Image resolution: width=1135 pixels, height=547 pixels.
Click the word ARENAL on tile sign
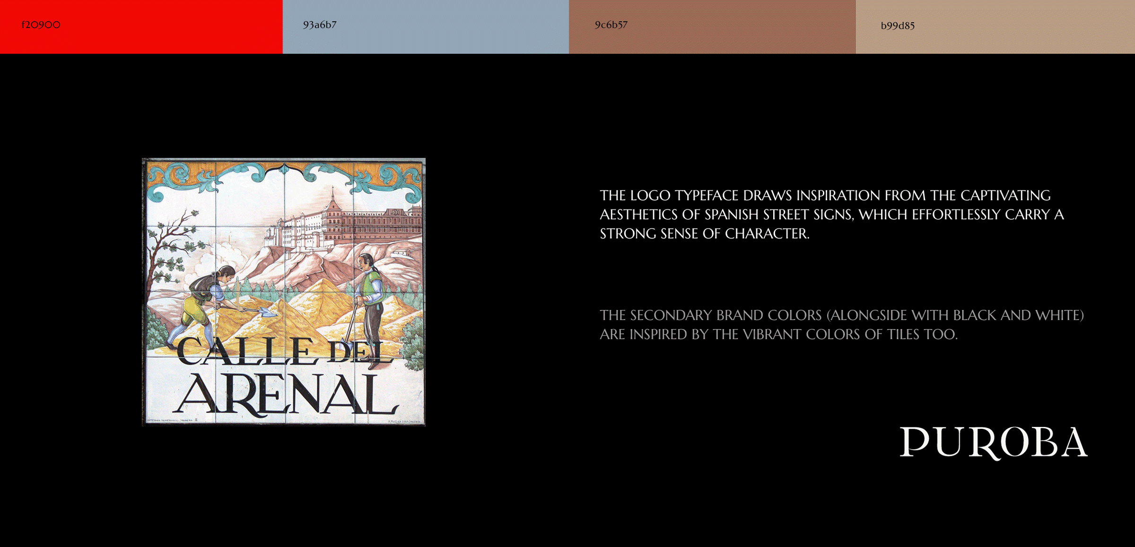click(x=286, y=393)
